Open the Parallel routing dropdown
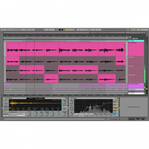 coord(29,110)
